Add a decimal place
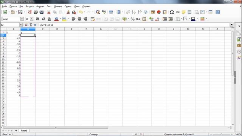 click(x=151, y=19)
